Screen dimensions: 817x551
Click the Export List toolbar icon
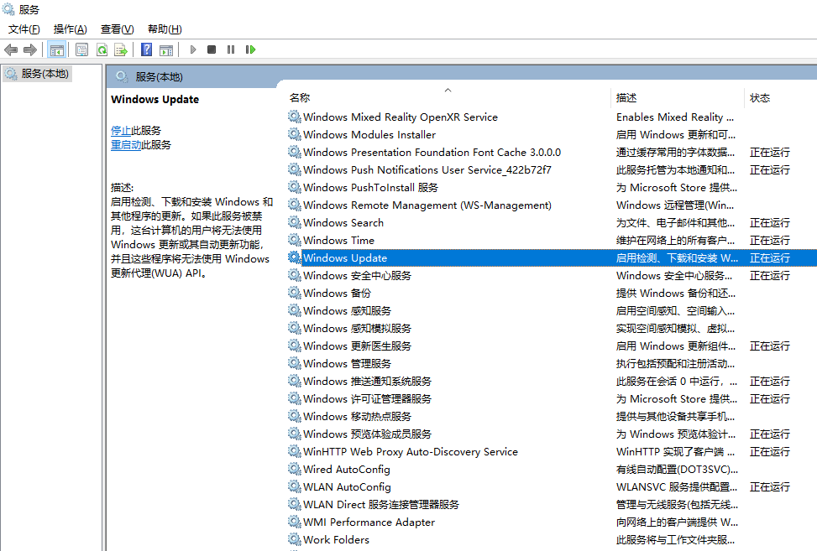tap(121, 50)
